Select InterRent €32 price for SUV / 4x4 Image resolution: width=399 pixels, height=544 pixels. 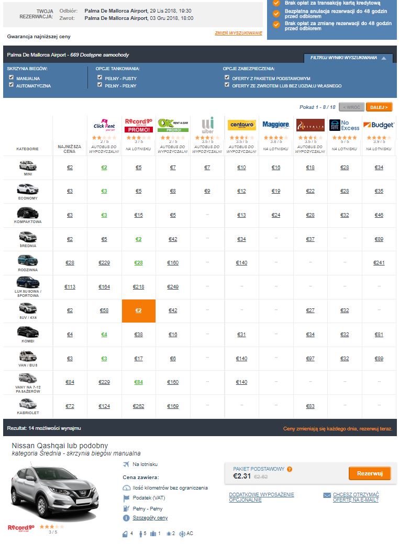[345, 311]
